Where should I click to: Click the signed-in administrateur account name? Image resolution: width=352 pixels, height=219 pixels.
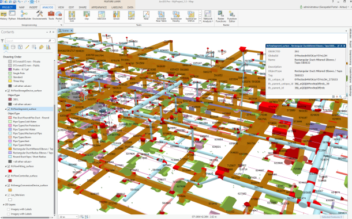(325, 7)
